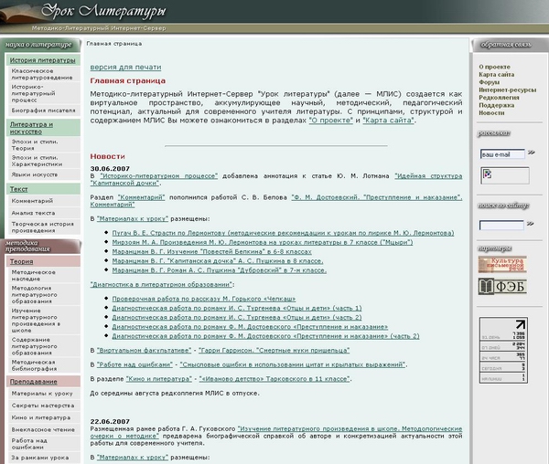
Task: Click the visitor statistics counter
Action: pos(503,351)
